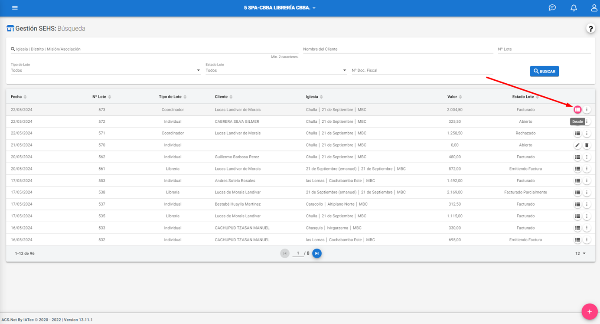Screen dimensions: 600x324
Task: Open details for lot 573
Action: pos(577,110)
